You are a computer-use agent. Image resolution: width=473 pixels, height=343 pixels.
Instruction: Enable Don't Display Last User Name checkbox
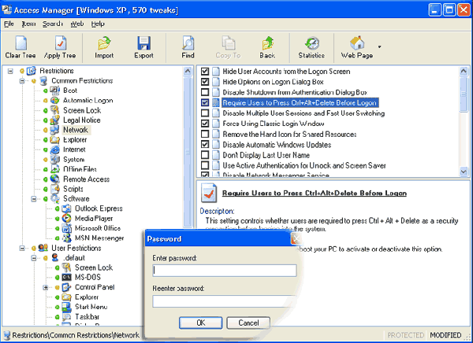[206, 155]
